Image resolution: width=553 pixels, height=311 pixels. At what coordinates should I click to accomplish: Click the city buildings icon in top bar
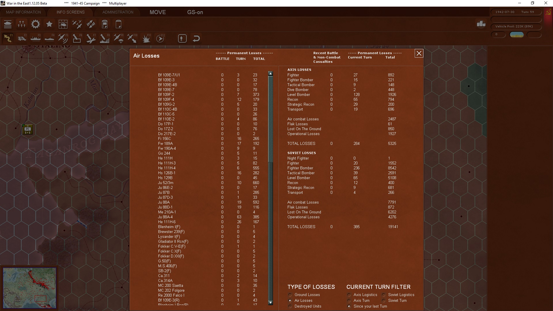481,24
